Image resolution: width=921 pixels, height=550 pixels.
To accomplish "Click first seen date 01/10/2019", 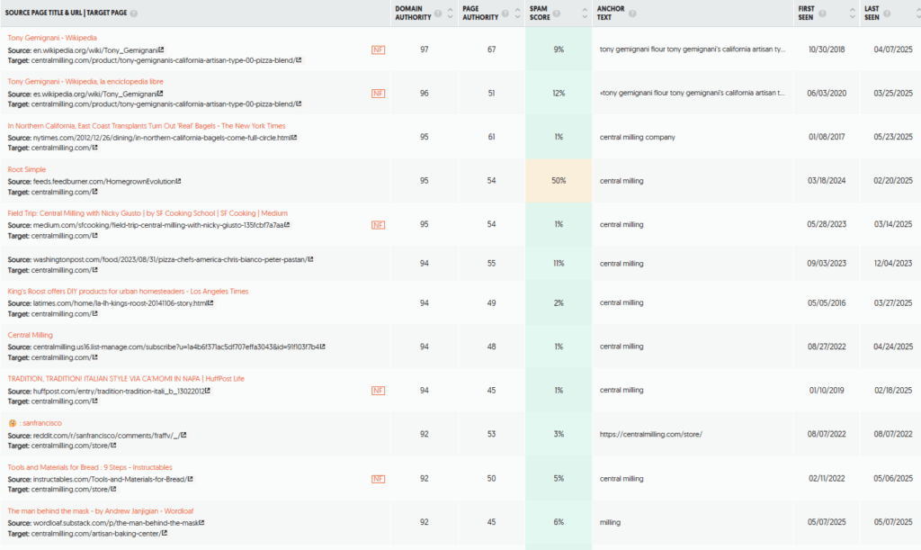I will (827, 390).
